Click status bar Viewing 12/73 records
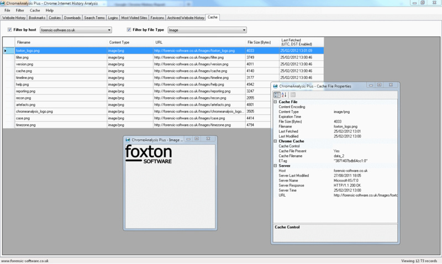The image size is (442, 264). click(419, 261)
